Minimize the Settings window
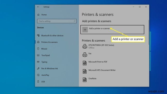The height and width of the screenshot is (94, 167). tap(133, 7)
